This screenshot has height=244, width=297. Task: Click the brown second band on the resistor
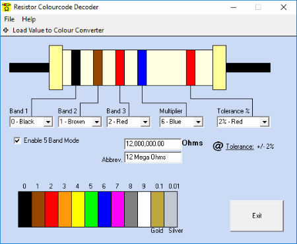click(x=98, y=67)
